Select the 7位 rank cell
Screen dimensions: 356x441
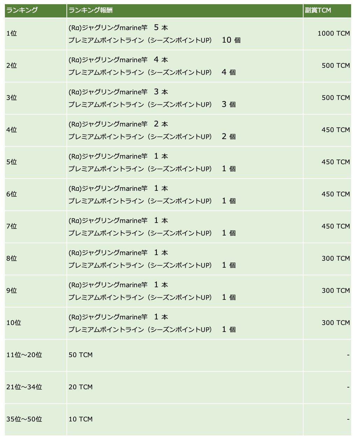12,226
